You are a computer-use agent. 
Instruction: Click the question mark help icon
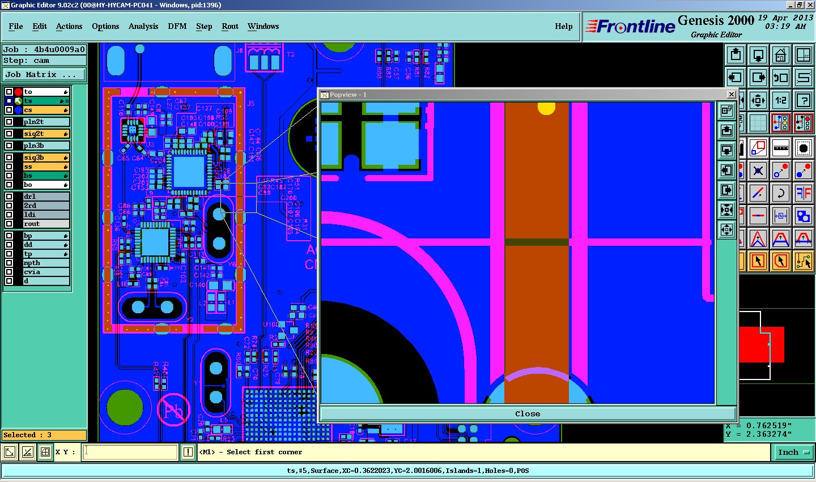coord(804,100)
